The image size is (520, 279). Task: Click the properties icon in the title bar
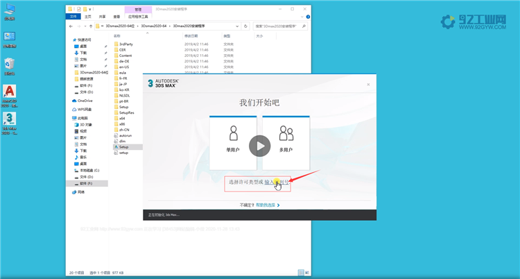(79, 9)
